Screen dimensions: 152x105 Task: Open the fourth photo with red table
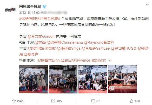(x=122, y=79)
